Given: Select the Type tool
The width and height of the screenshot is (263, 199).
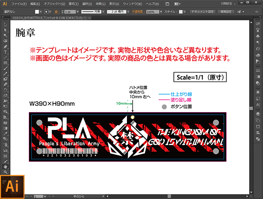Looking at the screenshot, I should click(5, 52).
